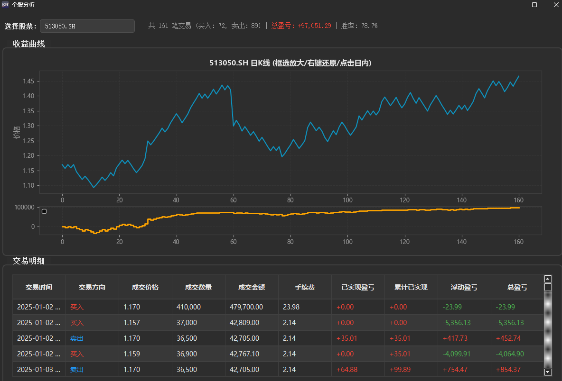Click the scroll up arrow of trade table
Image resolution: width=562 pixels, height=381 pixels.
click(548, 279)
